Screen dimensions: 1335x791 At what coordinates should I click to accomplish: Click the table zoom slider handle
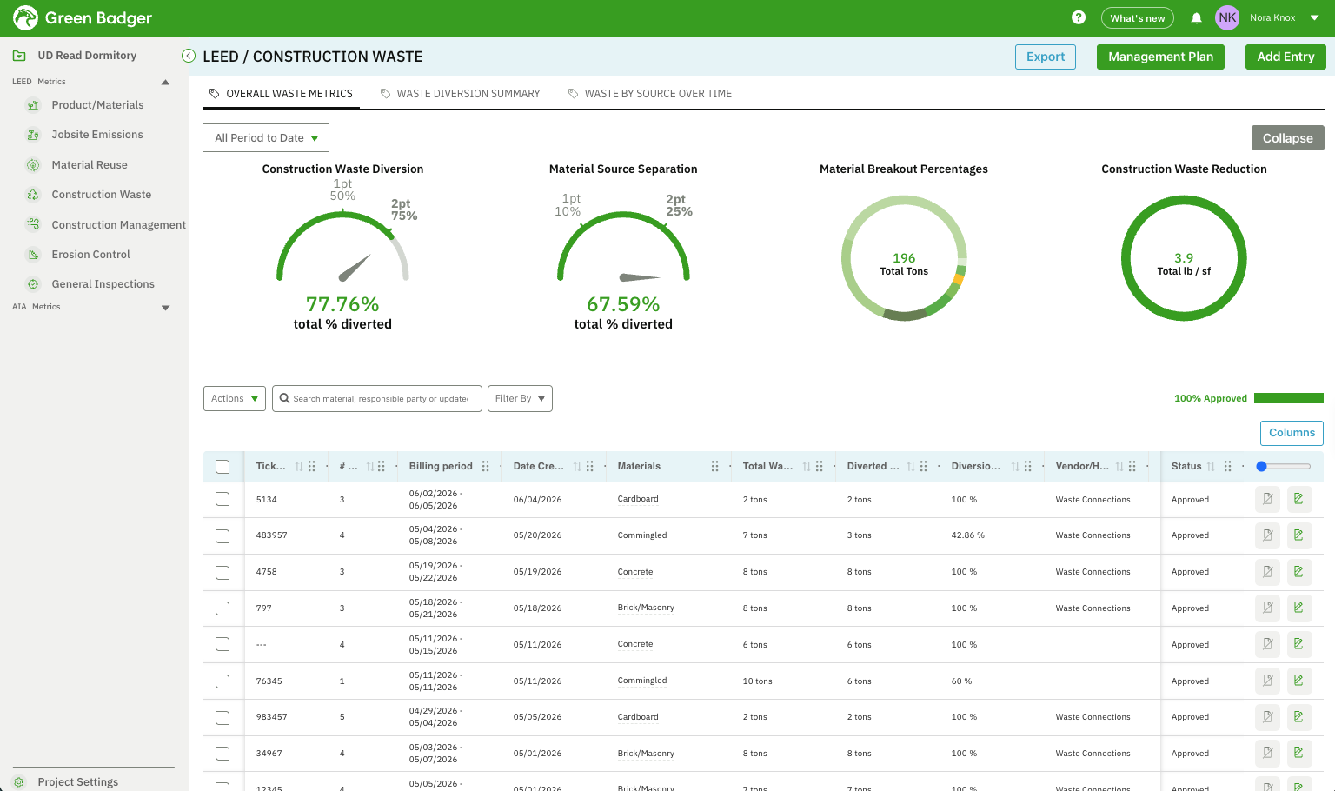tap(1262, 467)
